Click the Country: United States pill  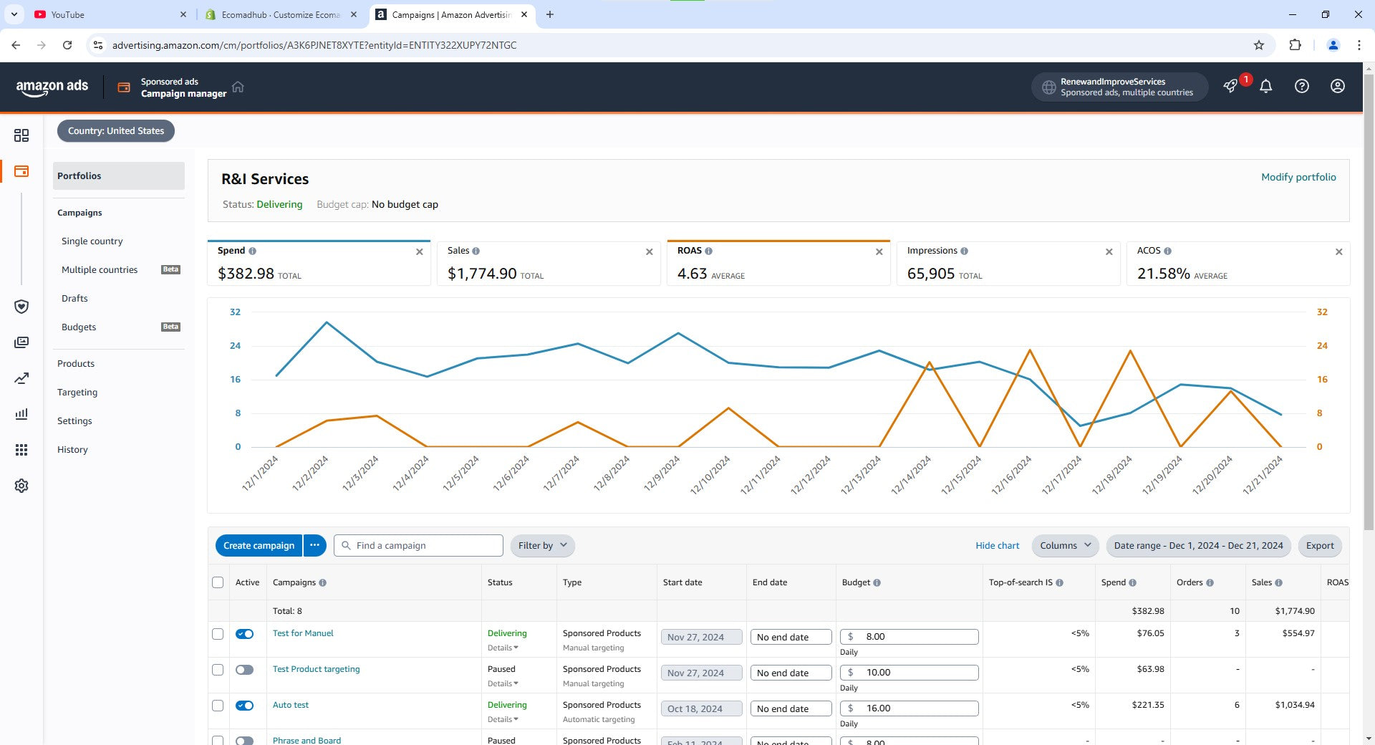116,131
